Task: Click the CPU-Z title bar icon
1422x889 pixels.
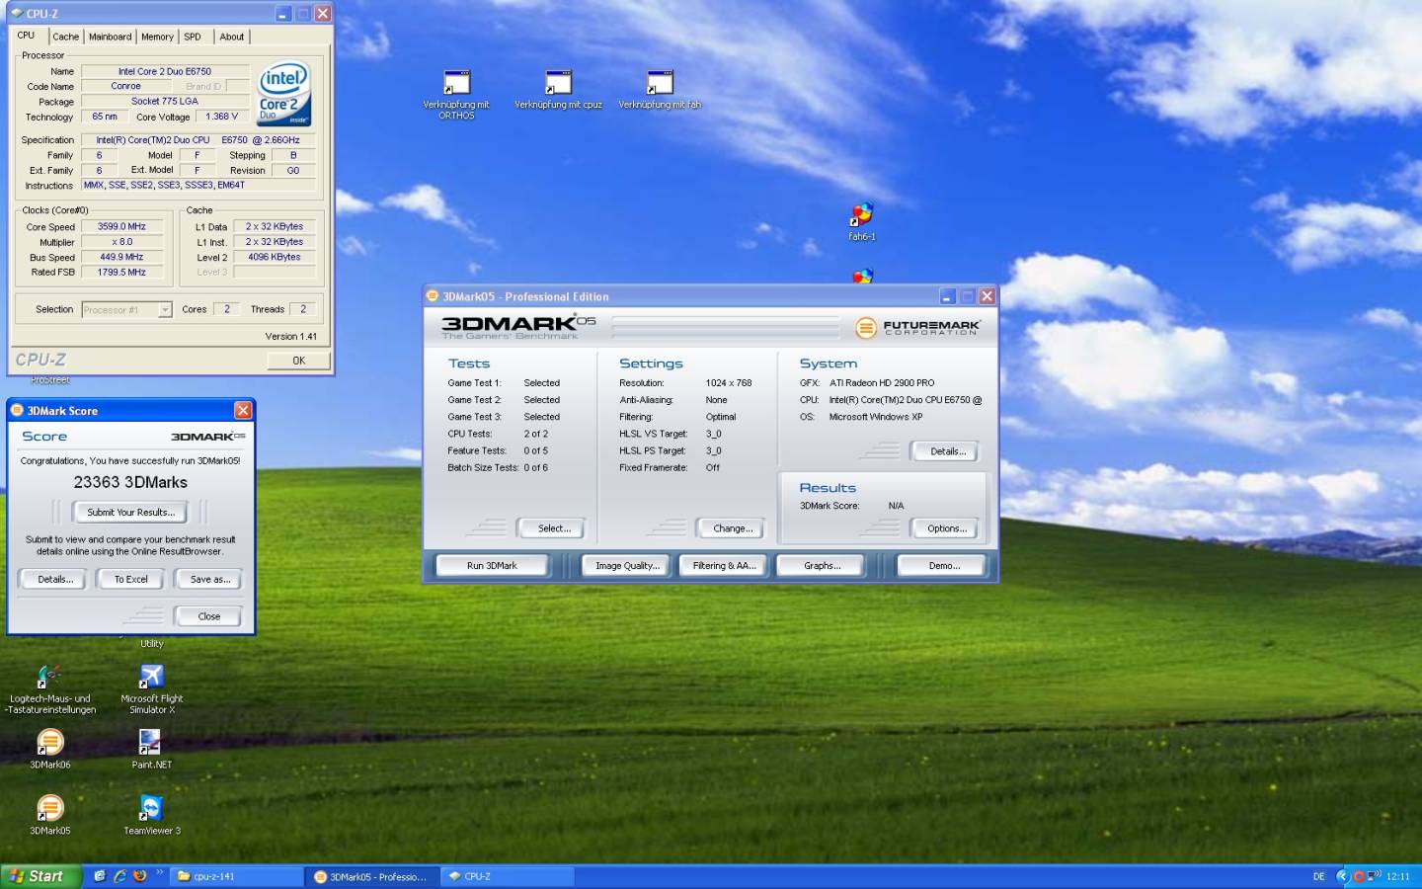Action: point(17,13)
